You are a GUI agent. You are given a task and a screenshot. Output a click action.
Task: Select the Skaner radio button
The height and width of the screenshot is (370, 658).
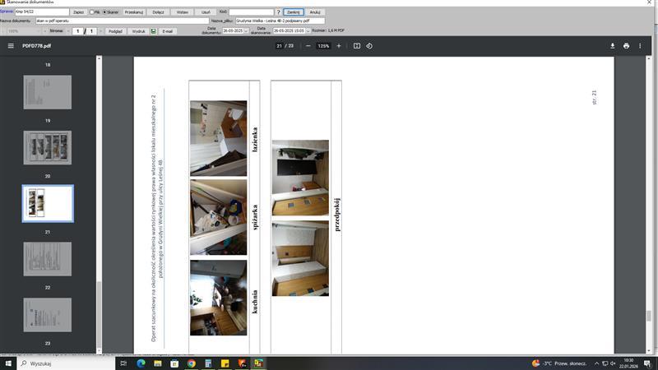click(104, 12)
